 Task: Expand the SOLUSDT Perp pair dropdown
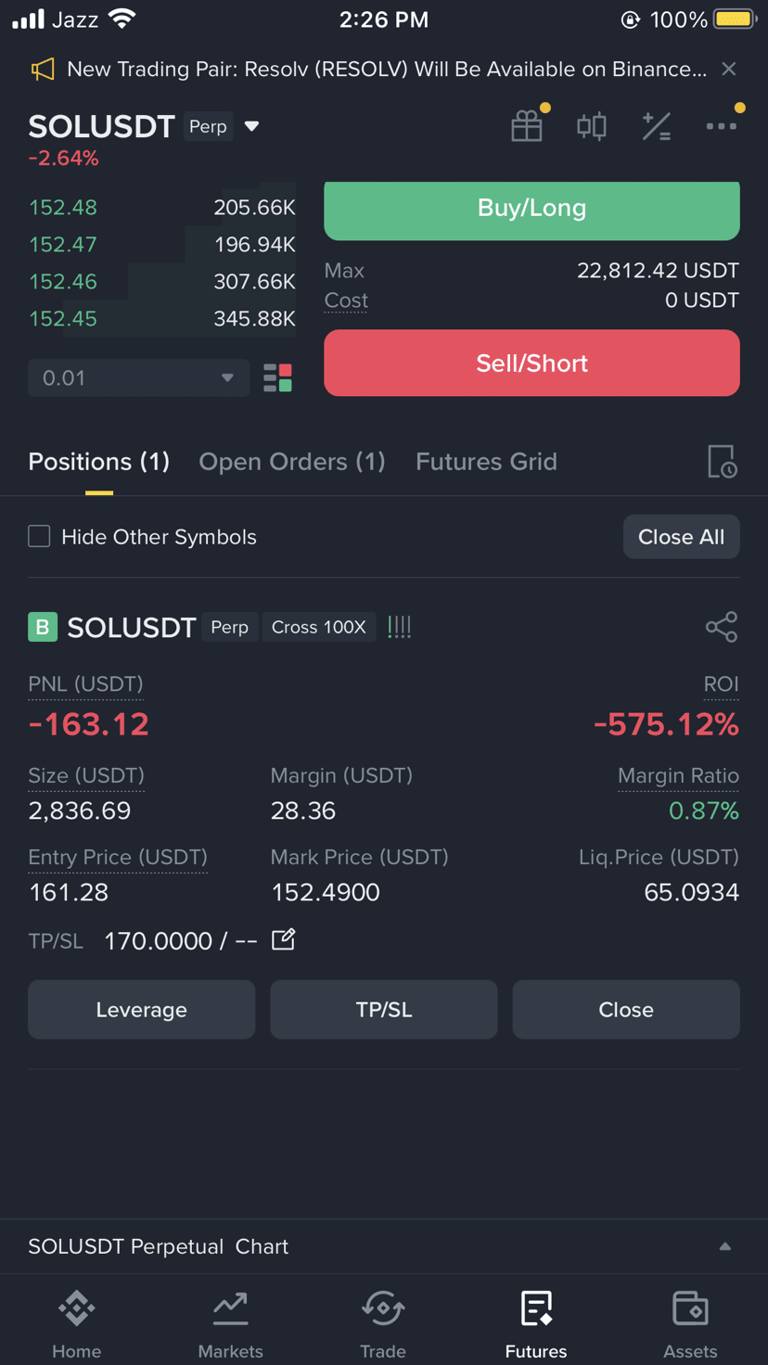tap(251, 126)
